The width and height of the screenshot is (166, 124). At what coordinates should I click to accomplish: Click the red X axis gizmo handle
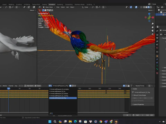(153, 18)
